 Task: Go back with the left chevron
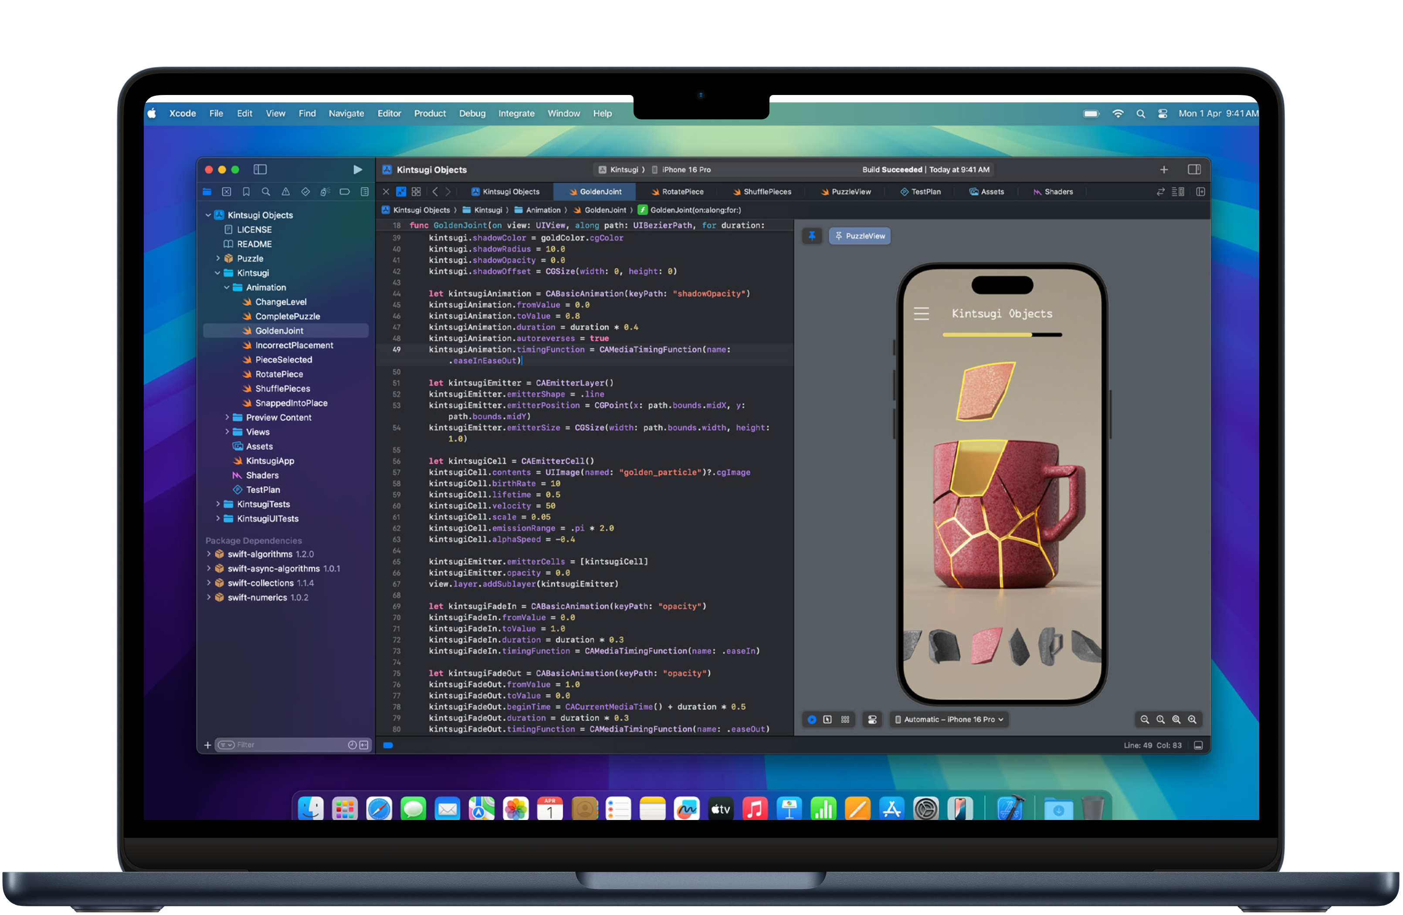click(x=435, y=192)
